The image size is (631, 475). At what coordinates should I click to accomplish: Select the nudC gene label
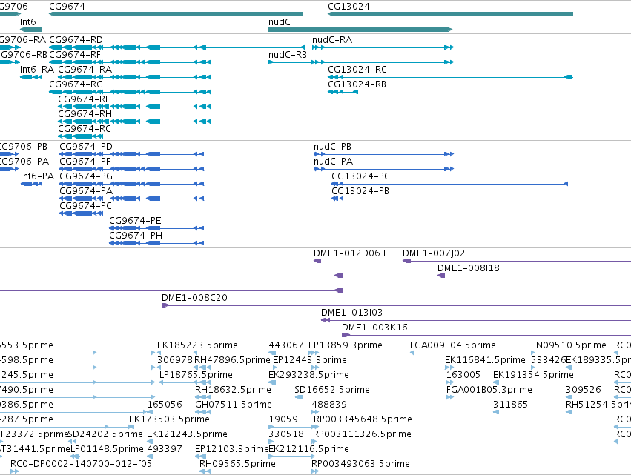[x=280, y=22]
